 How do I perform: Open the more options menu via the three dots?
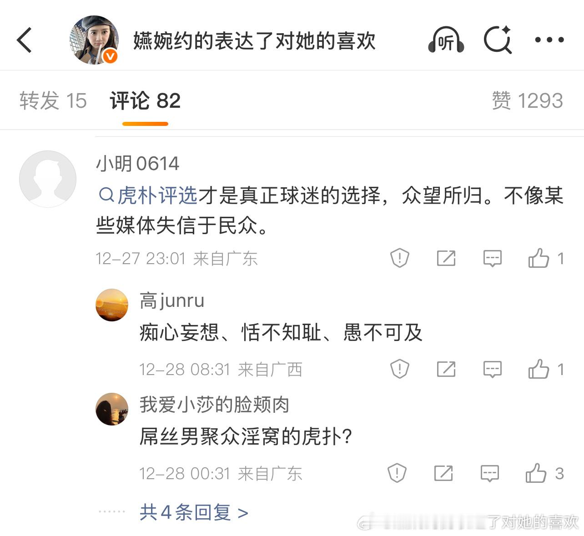point(549,40)
